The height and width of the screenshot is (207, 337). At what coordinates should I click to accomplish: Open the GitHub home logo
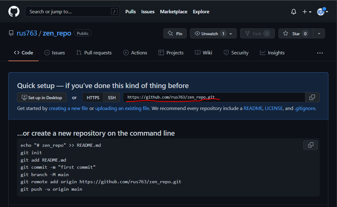click(x=14, y=11)
